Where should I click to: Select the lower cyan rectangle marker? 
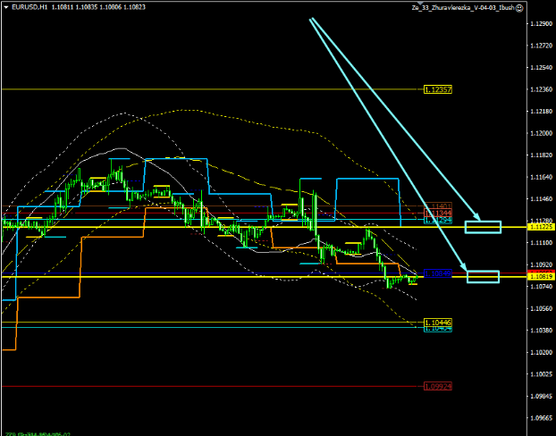pos(483,277)
